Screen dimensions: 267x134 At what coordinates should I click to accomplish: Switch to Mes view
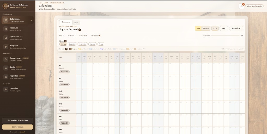[198, 28]
